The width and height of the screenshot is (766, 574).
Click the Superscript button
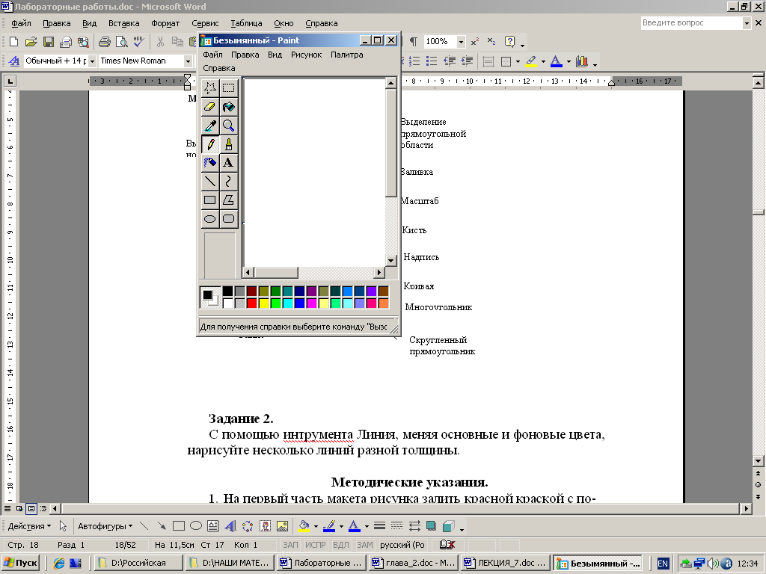coord(475,42)
